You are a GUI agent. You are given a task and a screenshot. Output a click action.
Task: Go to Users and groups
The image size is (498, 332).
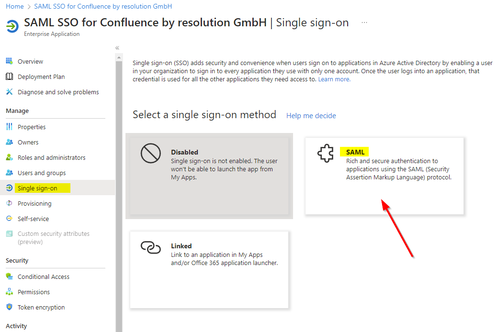[x=42, y=173]
